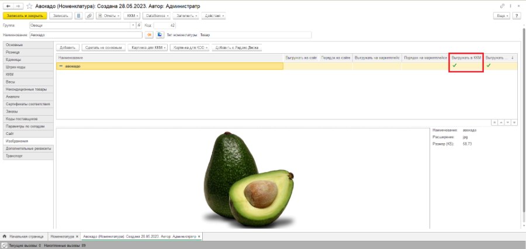The height and width of the screenshot is (249, 526).
Task: Open the Сертификаты соответствия side tab
Action: (x=28, y=104)
